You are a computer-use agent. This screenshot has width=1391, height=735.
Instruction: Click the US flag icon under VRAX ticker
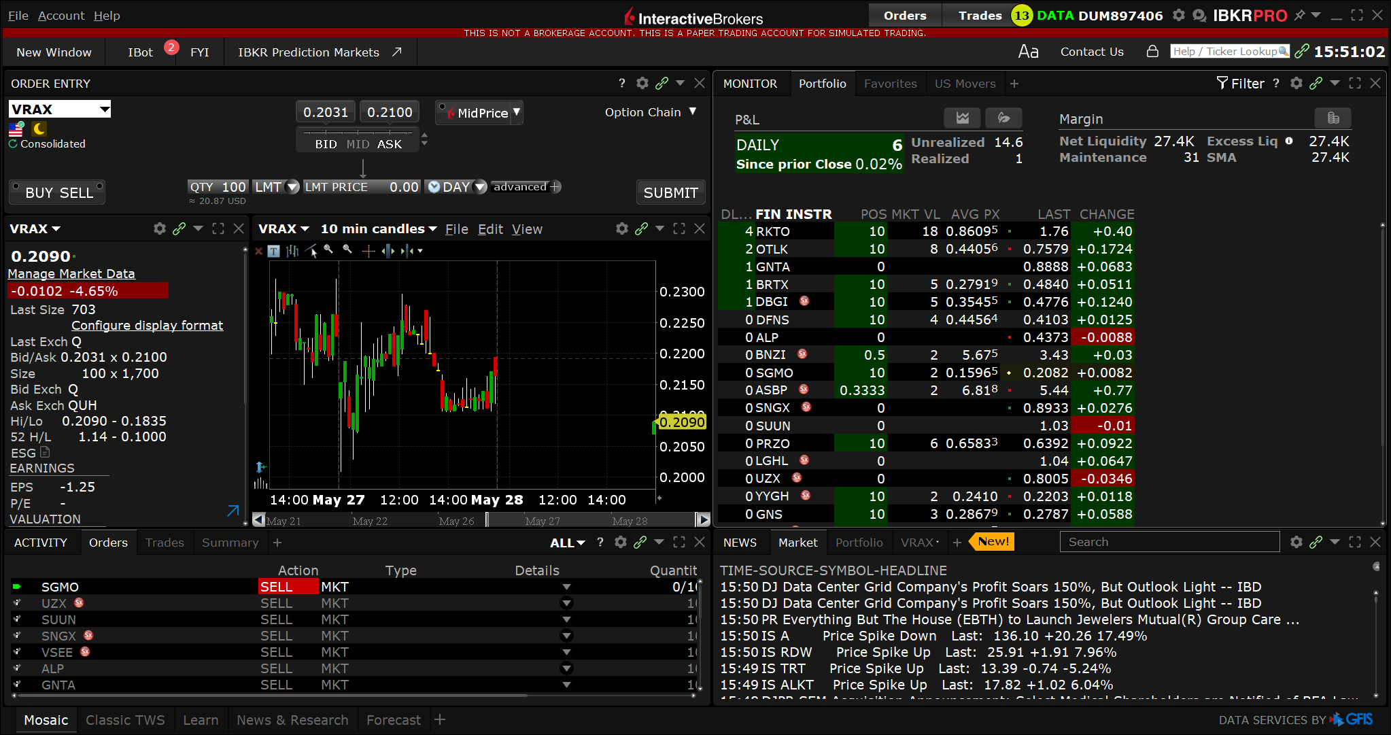tap(16, 129)
